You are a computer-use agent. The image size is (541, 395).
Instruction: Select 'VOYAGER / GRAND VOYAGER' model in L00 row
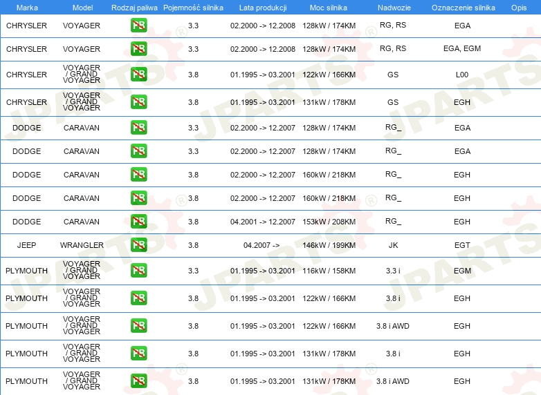click(x=82, y=74)
